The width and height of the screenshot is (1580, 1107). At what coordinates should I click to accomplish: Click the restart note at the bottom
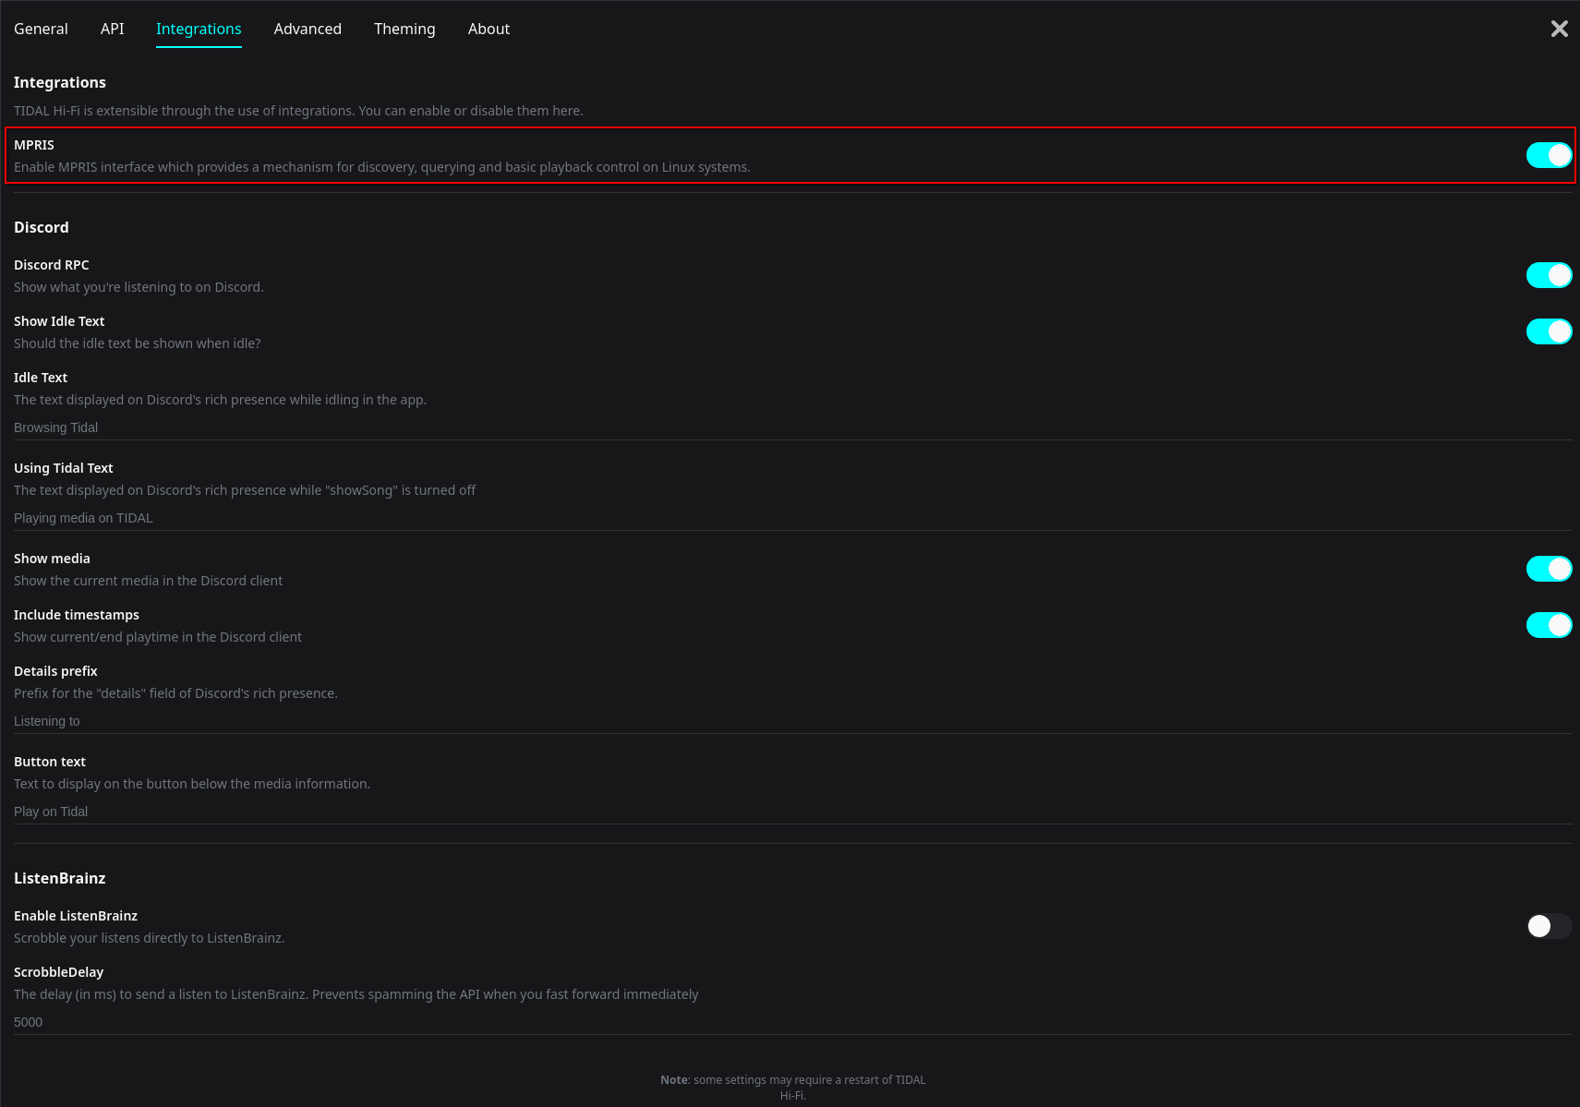(x=792, y=1088)
